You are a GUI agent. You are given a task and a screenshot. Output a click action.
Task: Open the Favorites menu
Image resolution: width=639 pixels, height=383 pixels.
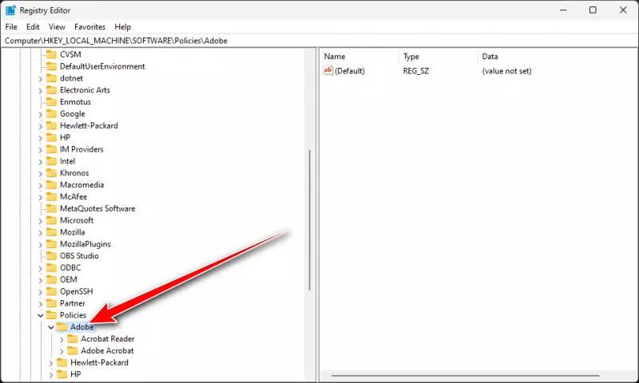pyautogui.click(x=90, y=27)
